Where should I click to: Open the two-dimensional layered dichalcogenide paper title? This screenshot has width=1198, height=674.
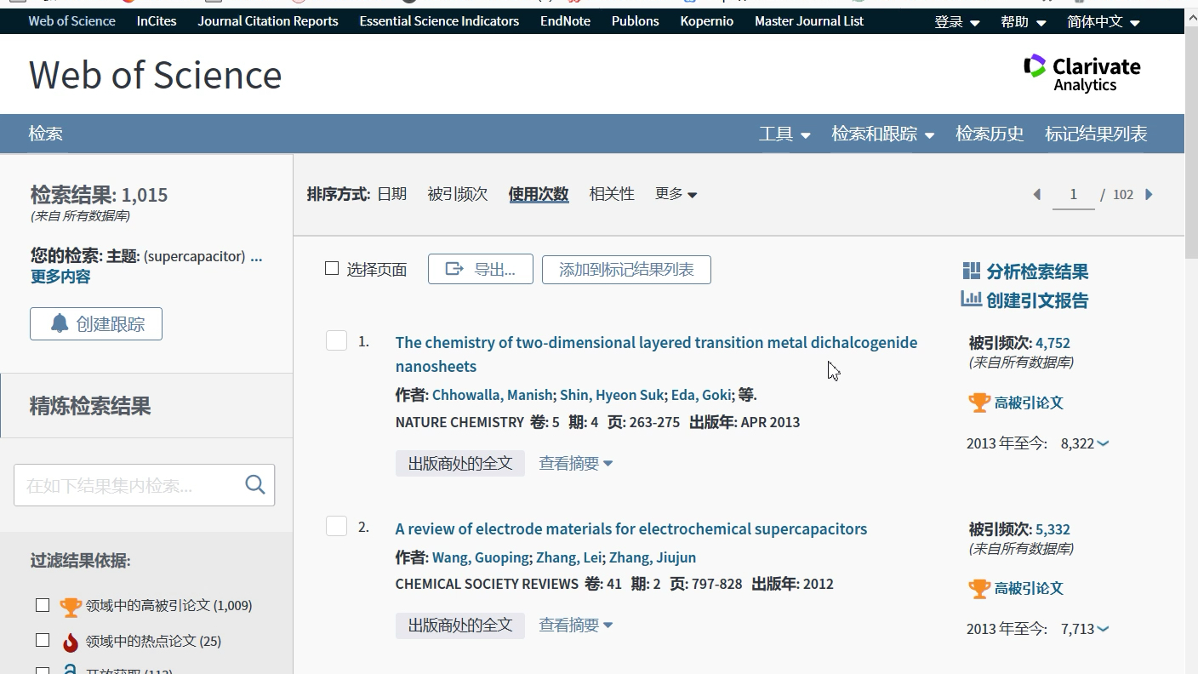click(x=656, y=354)
